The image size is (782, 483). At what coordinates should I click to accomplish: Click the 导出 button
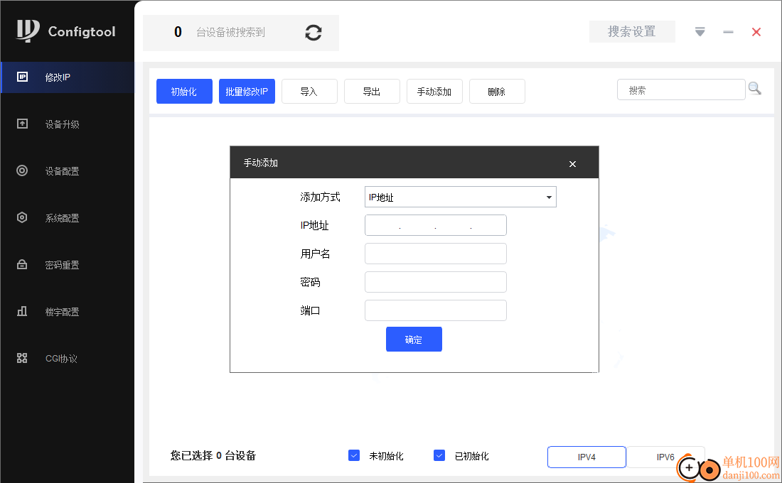tap(372, 91)
